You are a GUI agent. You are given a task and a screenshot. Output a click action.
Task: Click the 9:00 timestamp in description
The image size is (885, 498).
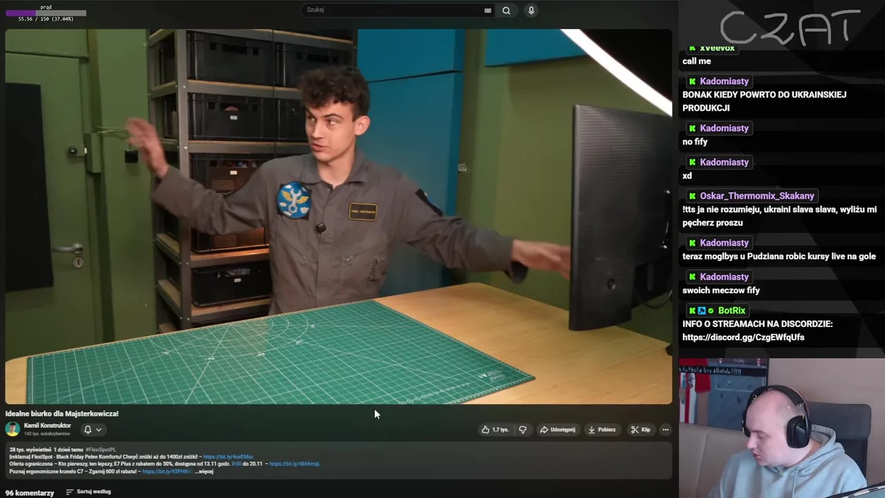(236, 464)
